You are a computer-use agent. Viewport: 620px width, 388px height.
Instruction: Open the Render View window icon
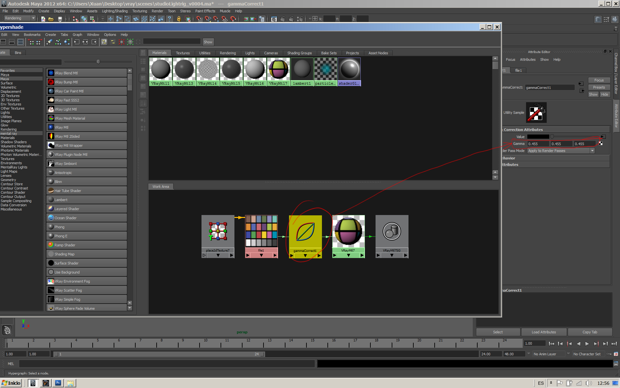point(274,19)
